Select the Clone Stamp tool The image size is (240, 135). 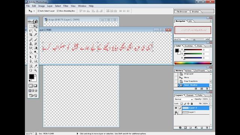pyautogui.click(x=31, y=44)
